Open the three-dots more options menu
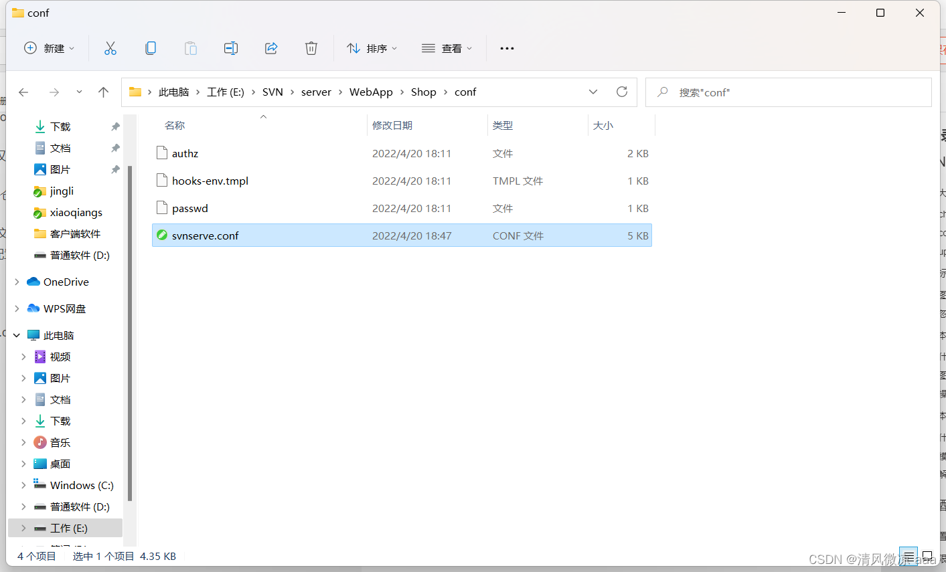 tap(507, 48)
